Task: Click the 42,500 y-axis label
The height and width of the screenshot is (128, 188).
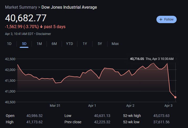Action: pos(10,59)
